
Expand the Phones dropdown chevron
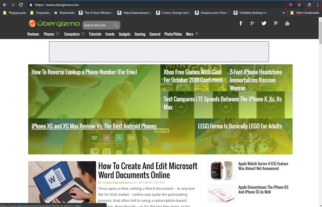(x=58, y=34)
